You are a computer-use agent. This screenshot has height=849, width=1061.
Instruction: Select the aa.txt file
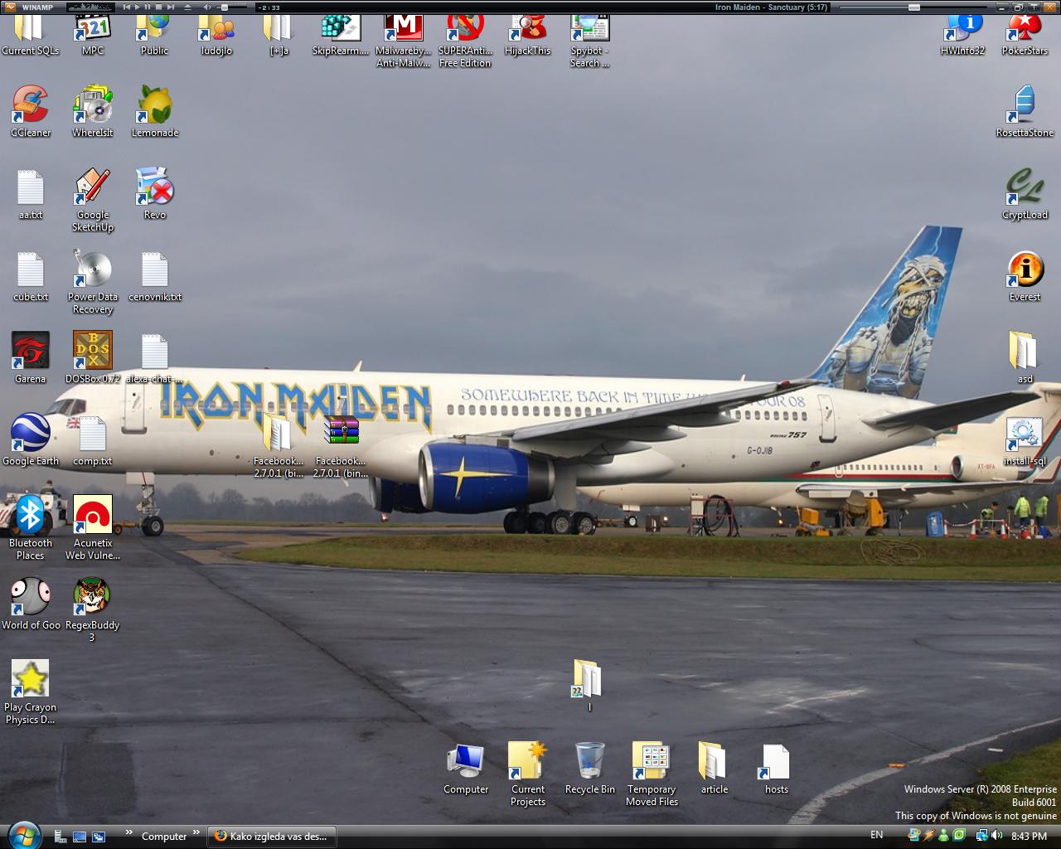coord(31,193)
